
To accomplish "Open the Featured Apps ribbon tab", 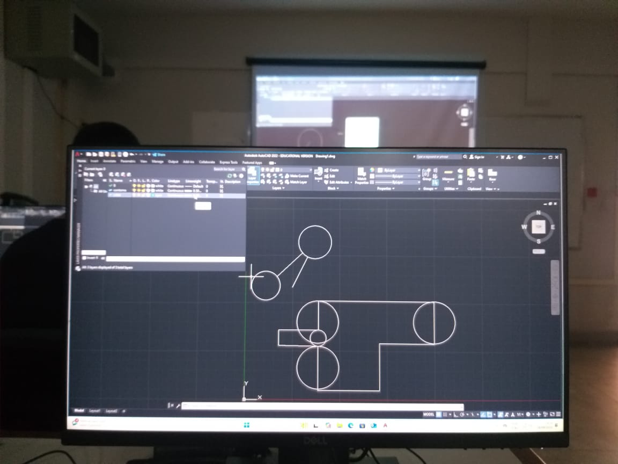I will point(252,162).
